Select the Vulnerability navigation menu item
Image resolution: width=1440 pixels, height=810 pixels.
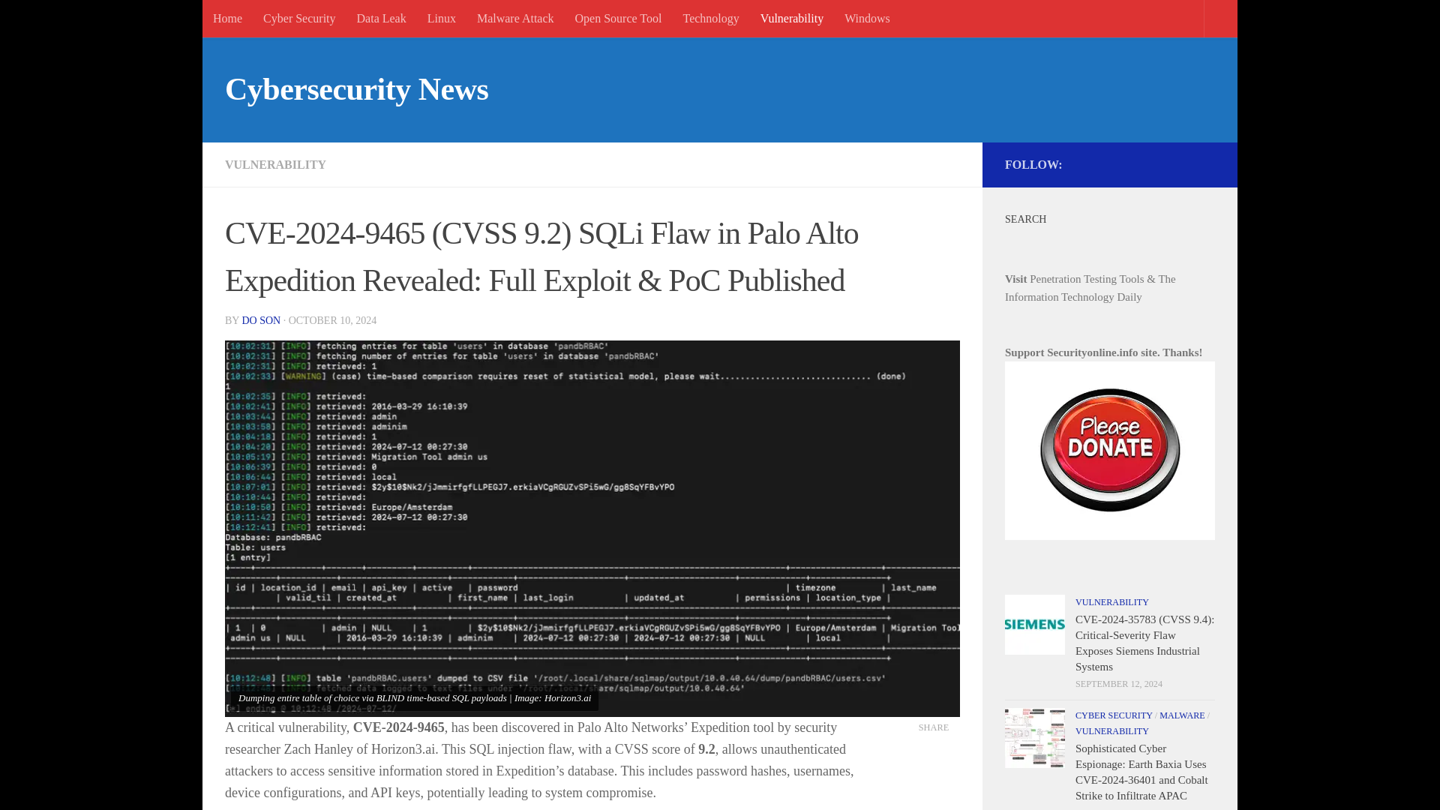click(791, 18)
